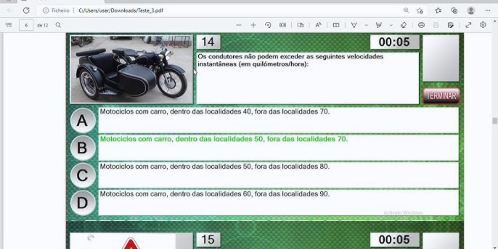Enter full screen mode for the PDF
Screen dimensions: 498x249
(469, 25)
